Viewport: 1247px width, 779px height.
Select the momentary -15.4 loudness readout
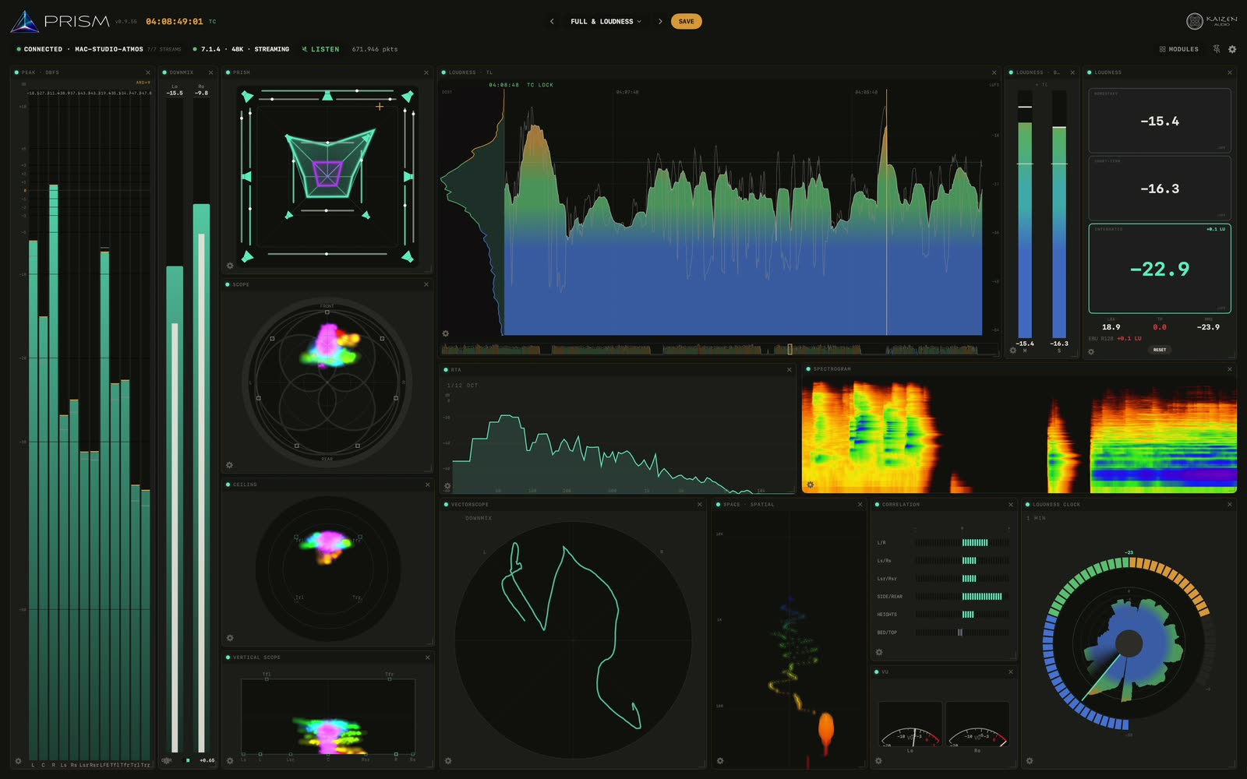[x=1160, y=121]
